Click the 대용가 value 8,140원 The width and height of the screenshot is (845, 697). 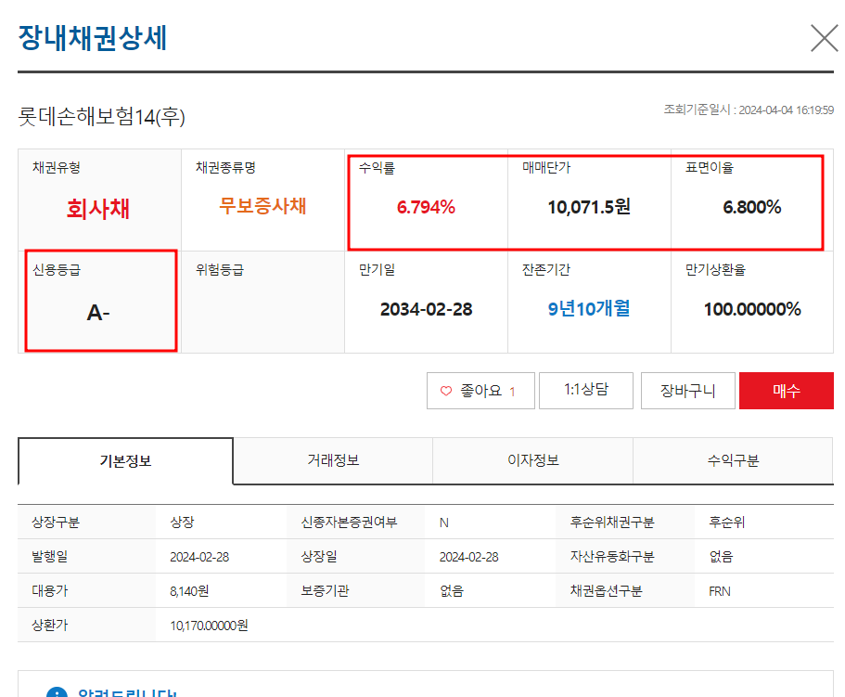point(189,591)
